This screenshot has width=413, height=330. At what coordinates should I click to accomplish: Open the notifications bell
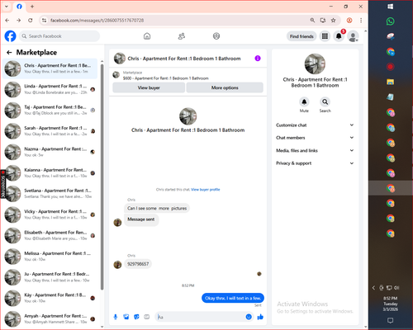pos(339,36)
